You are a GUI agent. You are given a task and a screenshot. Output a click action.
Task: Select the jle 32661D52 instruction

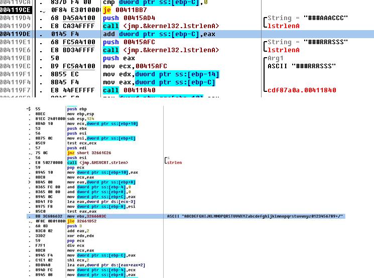81,221
